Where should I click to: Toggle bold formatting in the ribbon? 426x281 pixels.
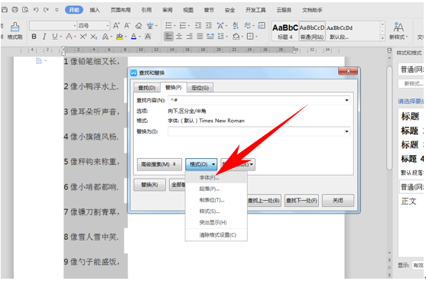tap(34, 37)
